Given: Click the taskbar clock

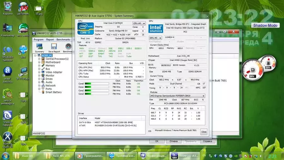Looking at the screenshot, I should pyautogui.click(x=272, y=156).
